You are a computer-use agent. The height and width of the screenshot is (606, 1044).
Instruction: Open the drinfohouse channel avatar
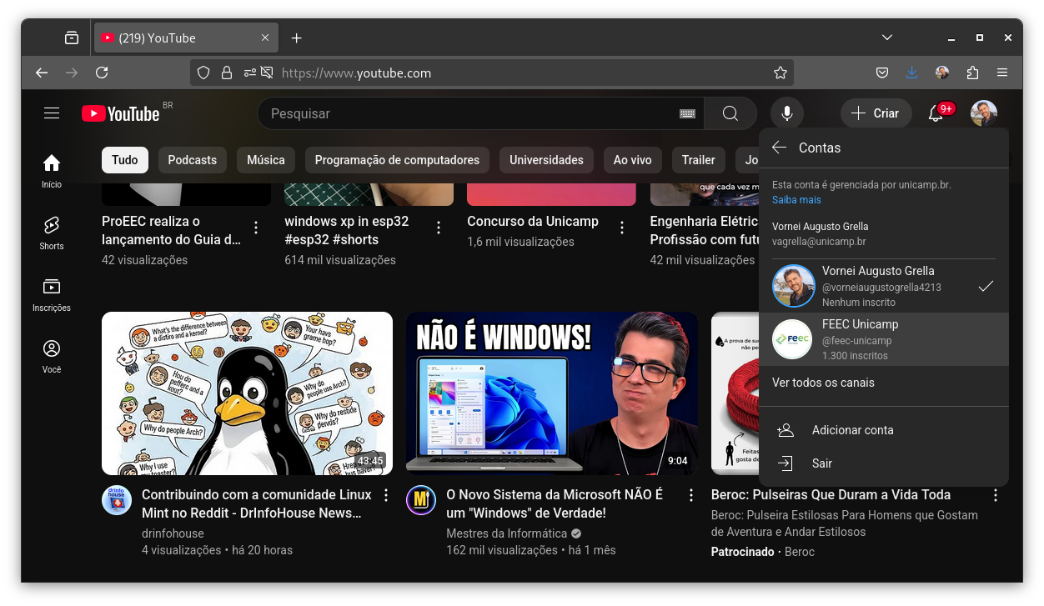pyautogui.click(x=117, y=500)
